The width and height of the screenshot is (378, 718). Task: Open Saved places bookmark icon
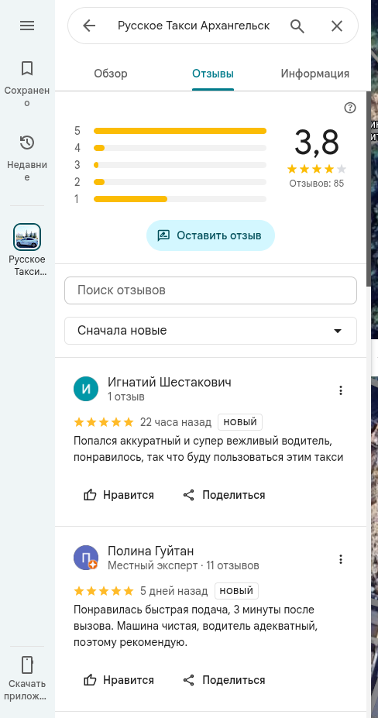(27, 69)
